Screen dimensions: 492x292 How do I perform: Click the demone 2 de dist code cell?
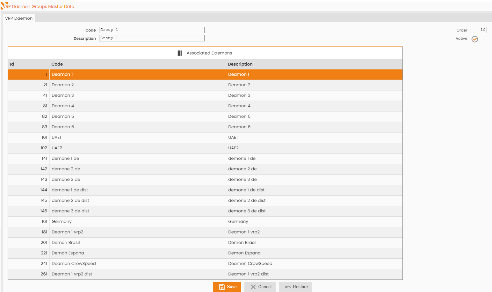click(x=138, y=201)
